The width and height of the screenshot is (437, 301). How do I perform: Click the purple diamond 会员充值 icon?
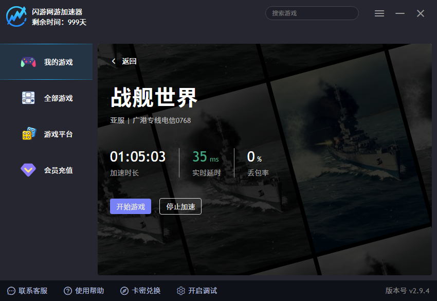[28, 170]
